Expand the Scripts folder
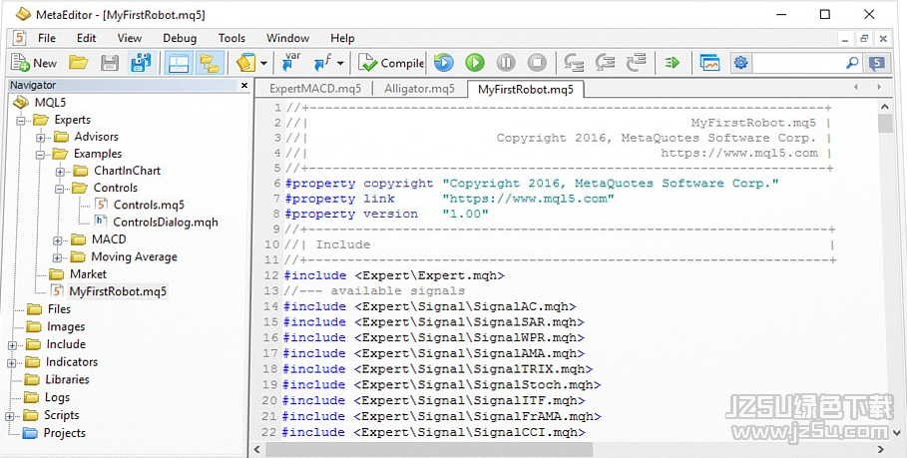 coord(10,416)
